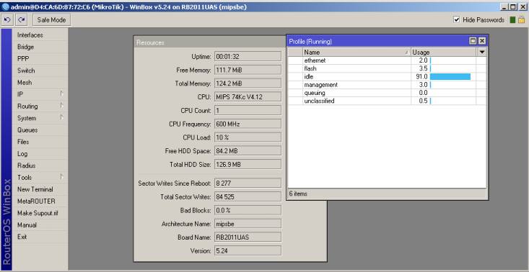Click the CPU field showing MIPS 74Kc
529x272 pixels.
248,97
